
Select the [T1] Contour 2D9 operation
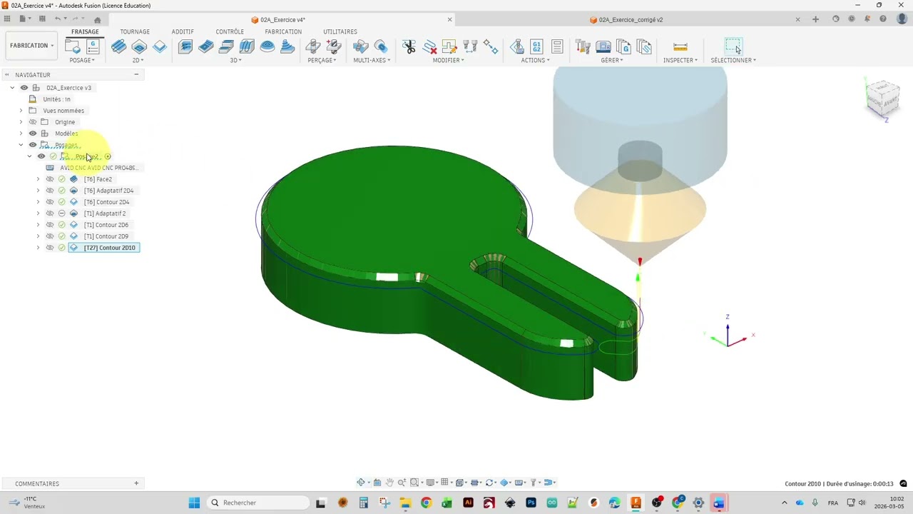[106, 236]
